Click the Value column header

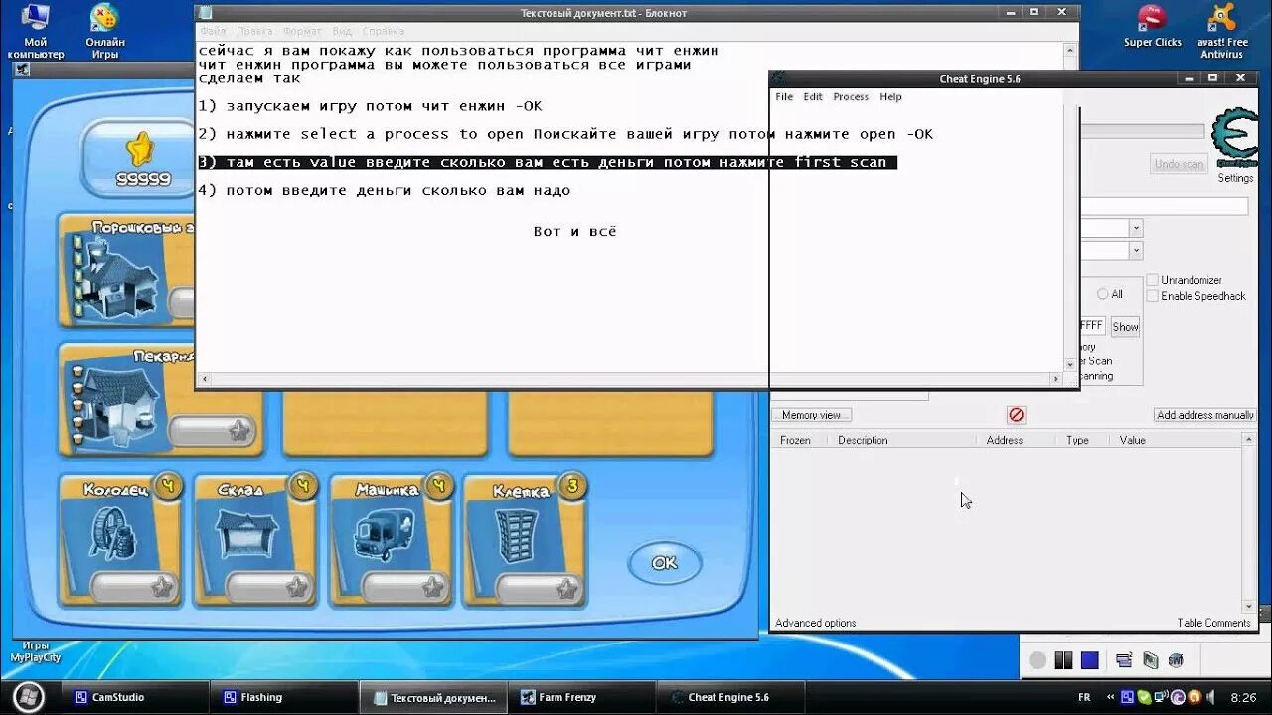click(1132, 440)
